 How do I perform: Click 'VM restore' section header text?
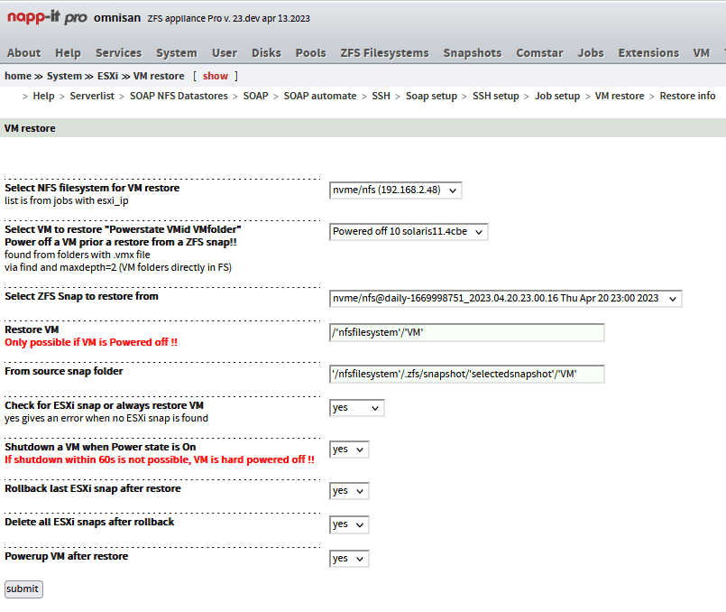pos(30,128)
